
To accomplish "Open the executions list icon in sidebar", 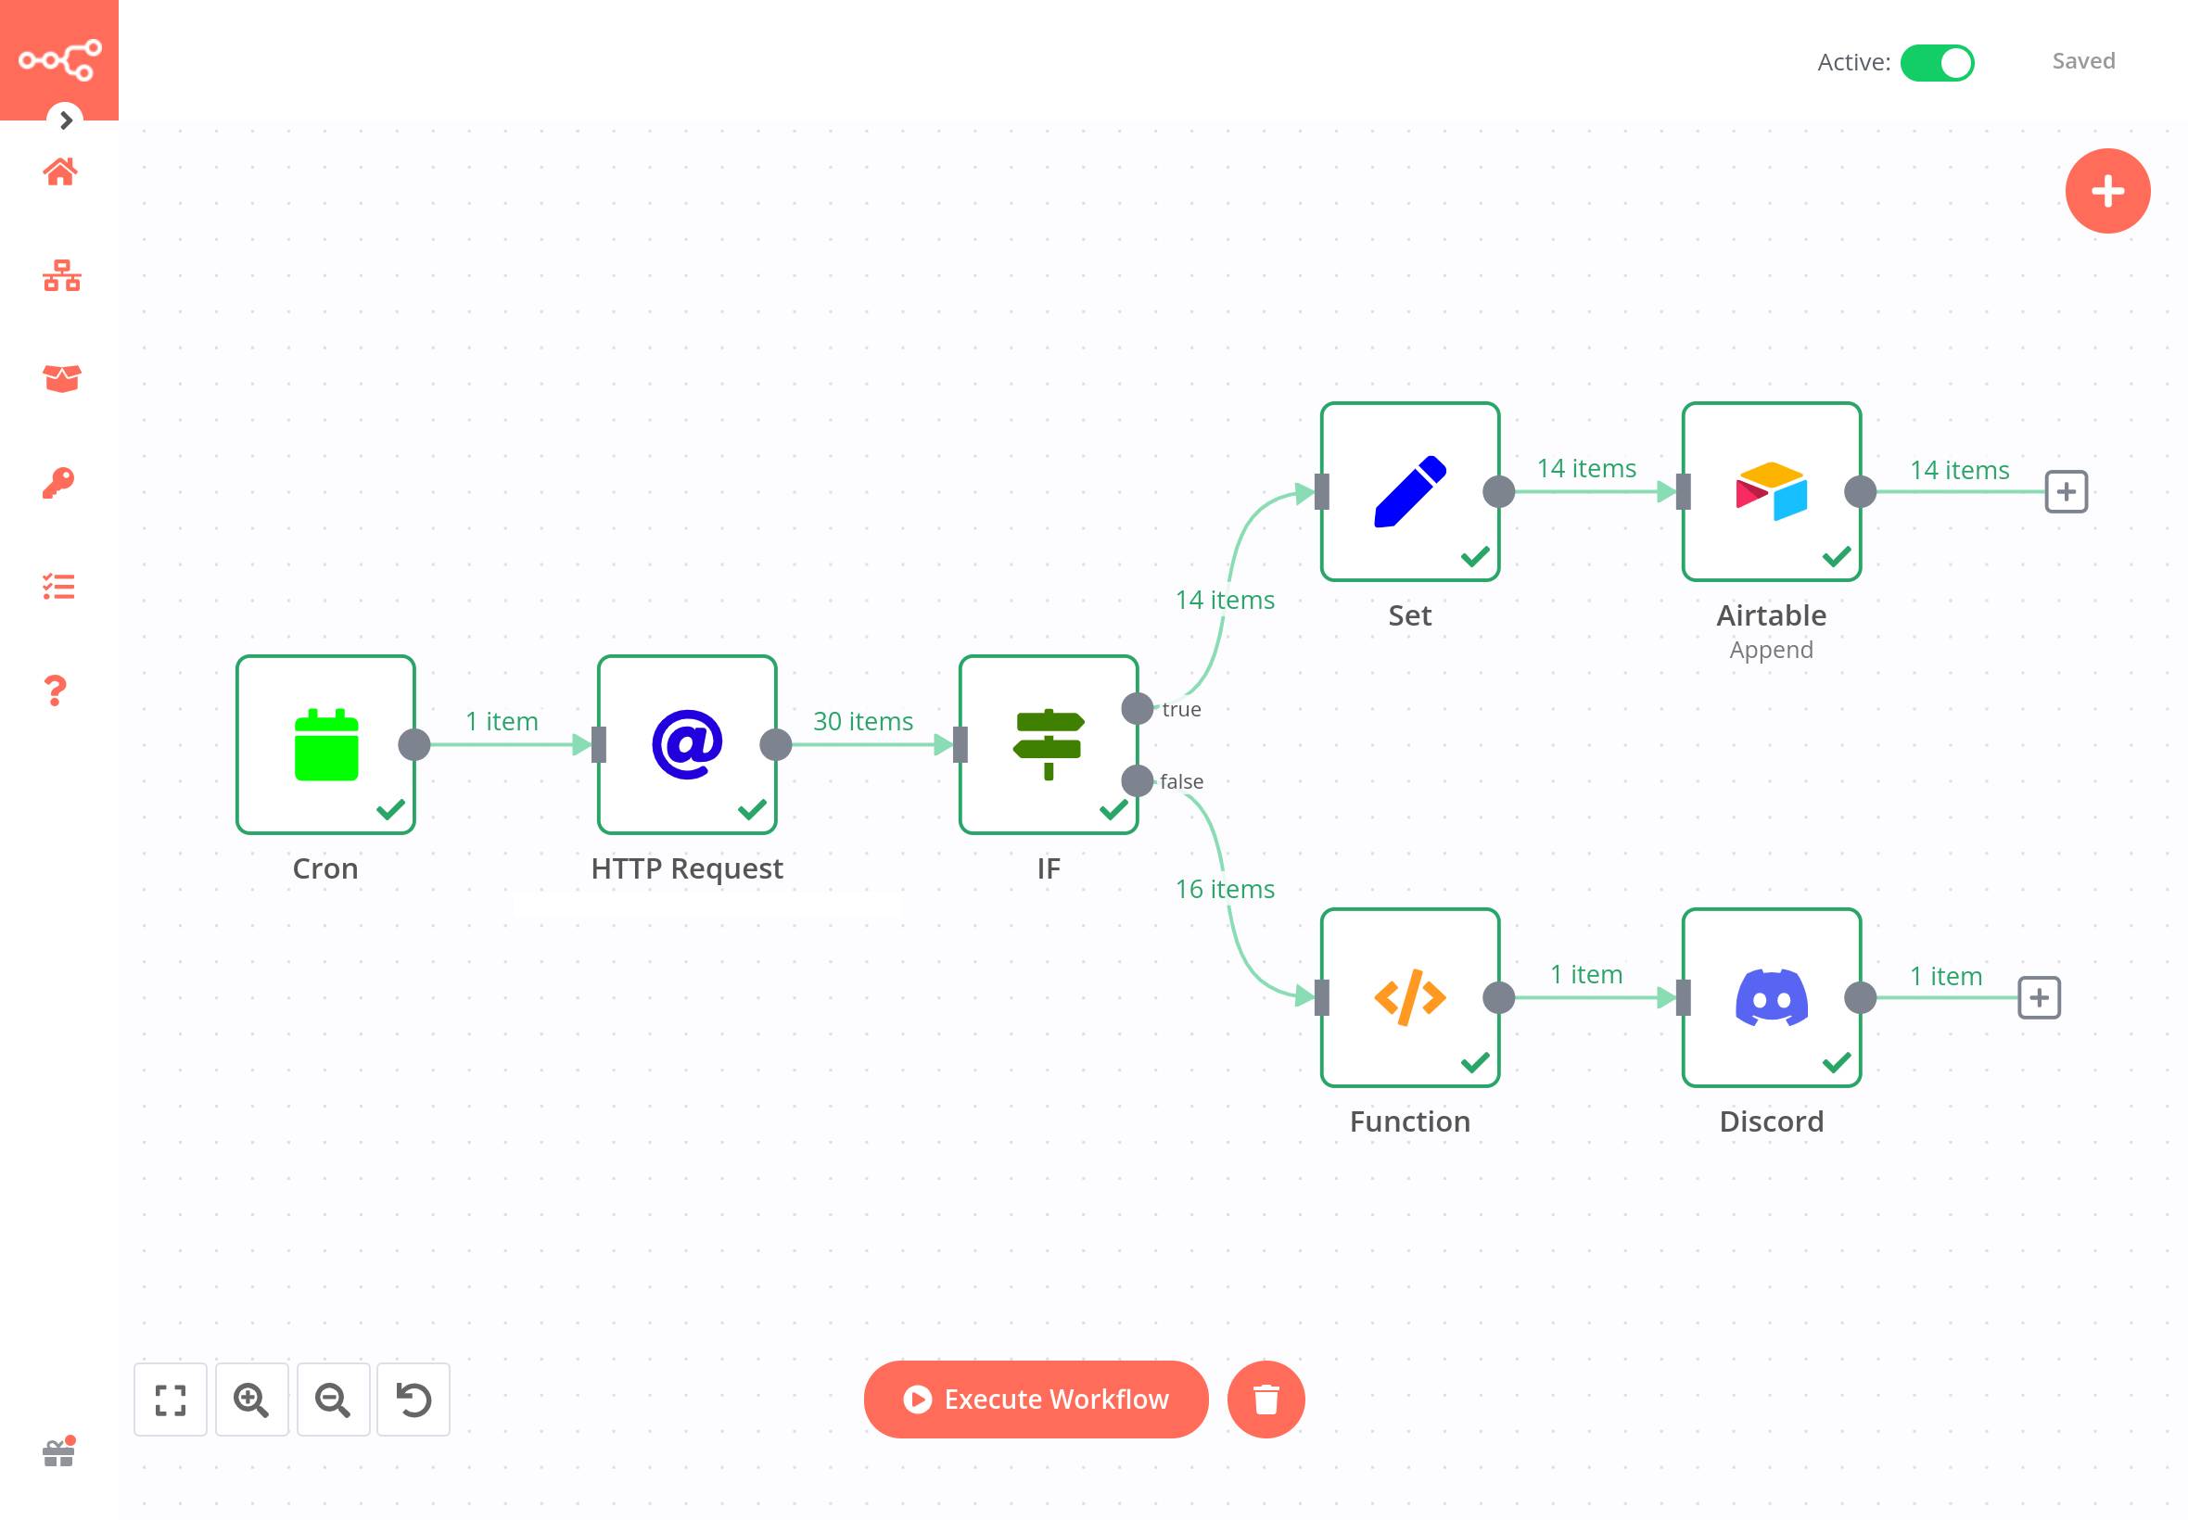I will click(x=59, y=587).
